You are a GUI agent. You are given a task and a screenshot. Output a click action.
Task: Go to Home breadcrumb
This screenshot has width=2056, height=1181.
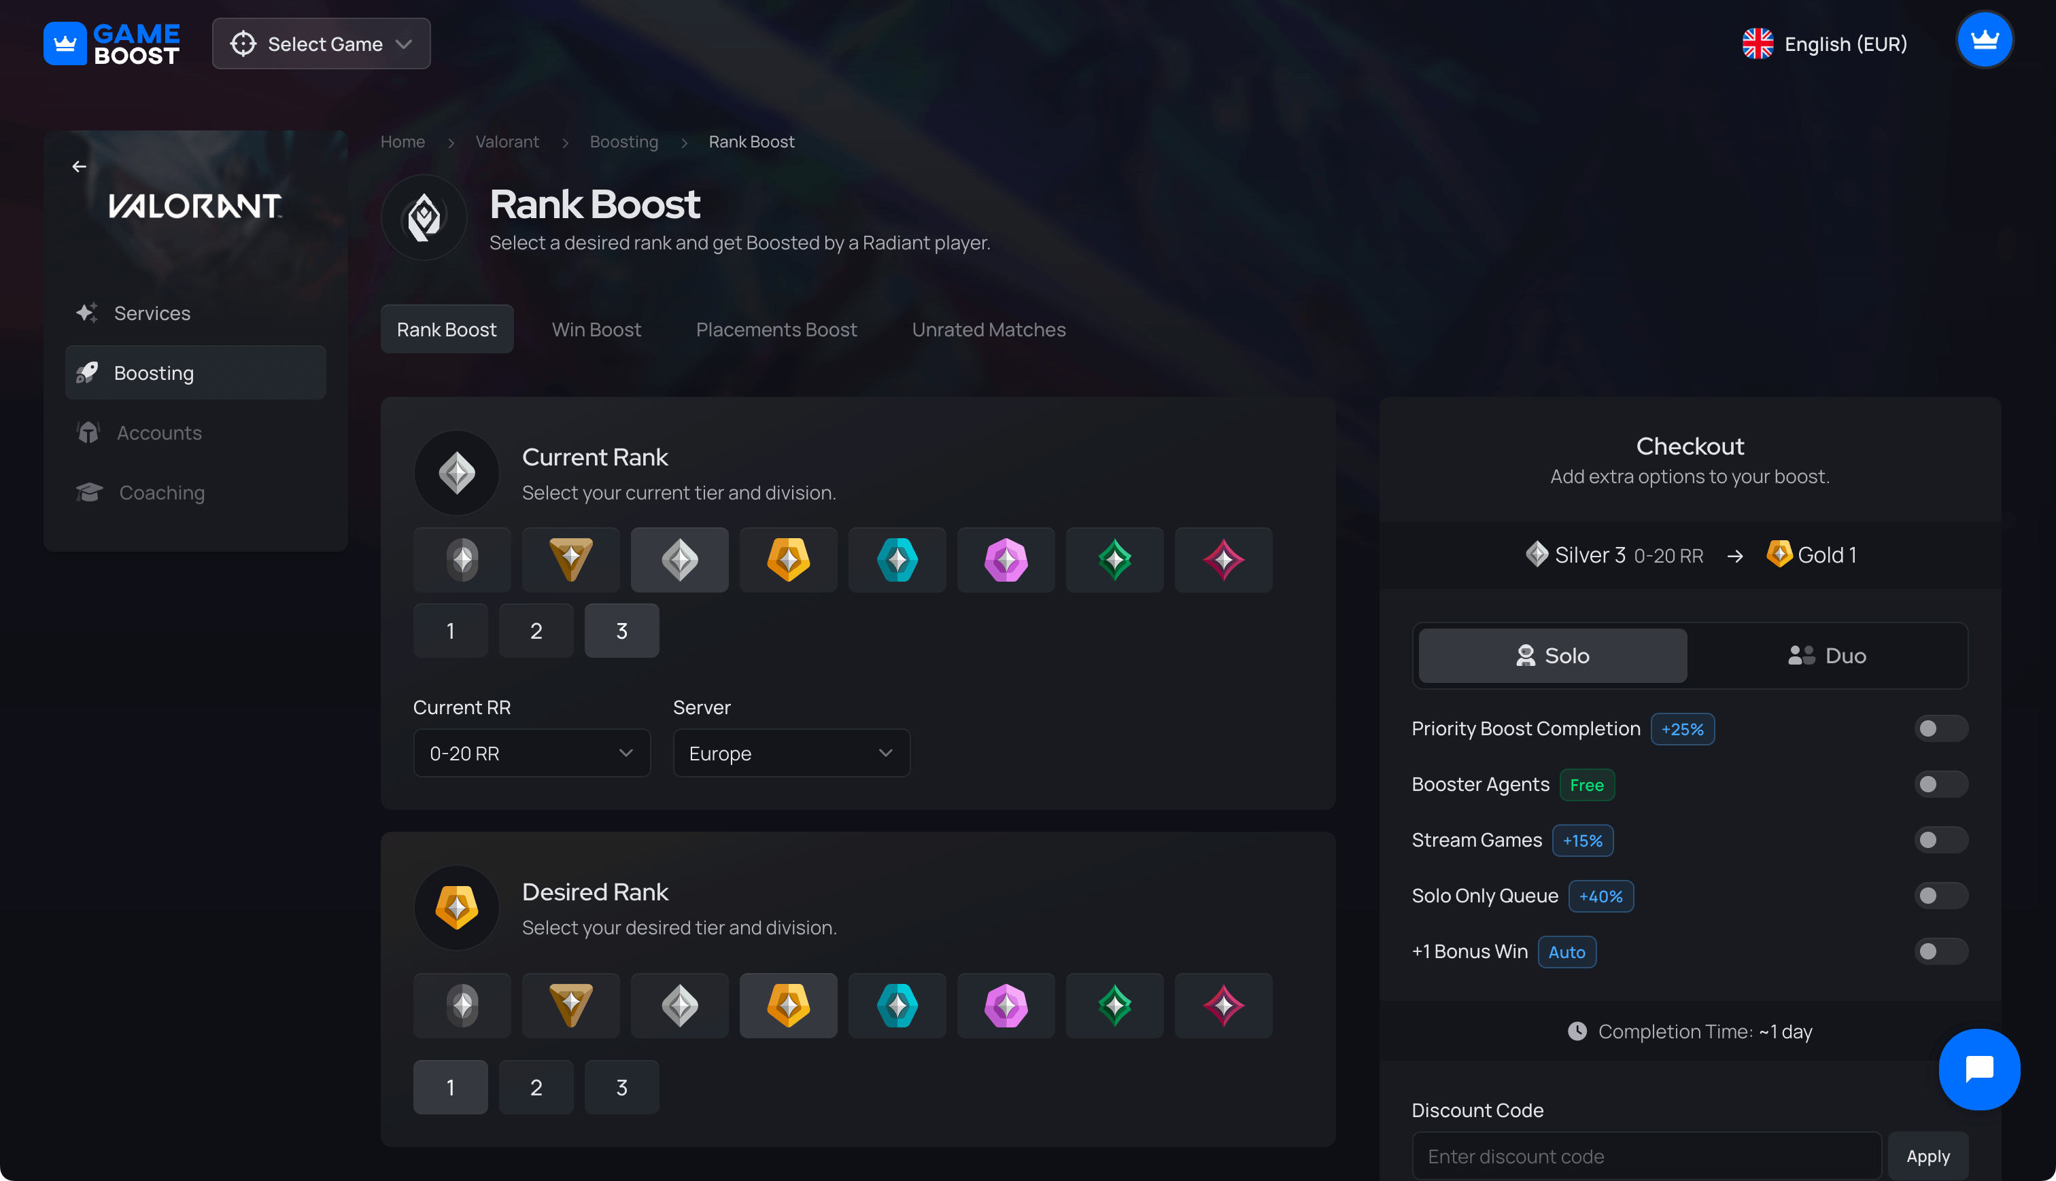click(x=402, y=141)
